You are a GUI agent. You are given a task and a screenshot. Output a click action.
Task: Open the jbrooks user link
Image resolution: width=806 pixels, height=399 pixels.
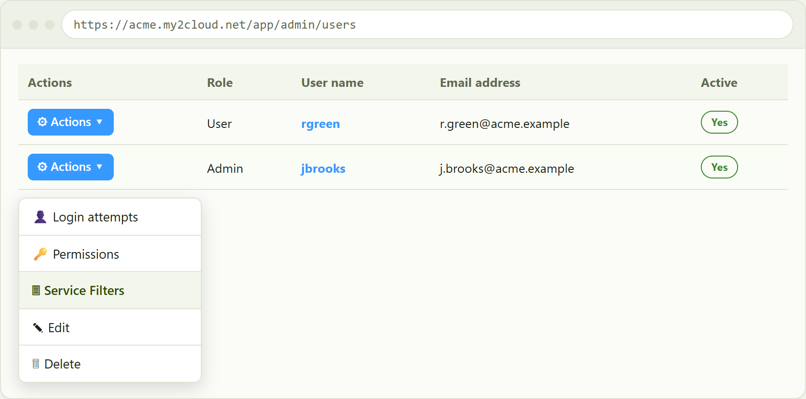pos(323,169)
